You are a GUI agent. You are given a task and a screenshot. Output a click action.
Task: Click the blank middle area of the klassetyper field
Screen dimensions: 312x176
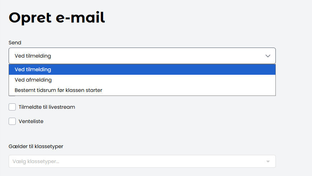[x=161, y=161]
